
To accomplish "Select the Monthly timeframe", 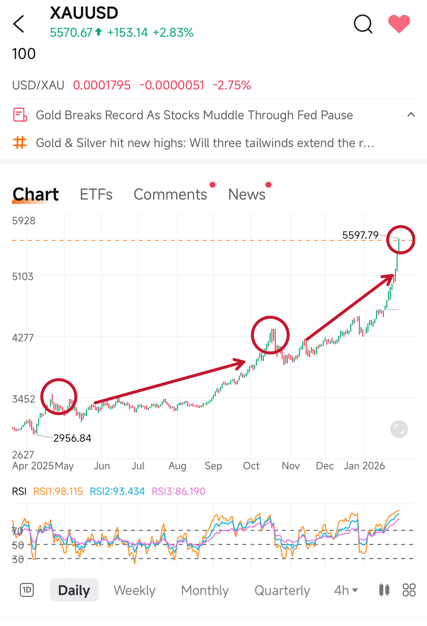I will click(205, 590).
